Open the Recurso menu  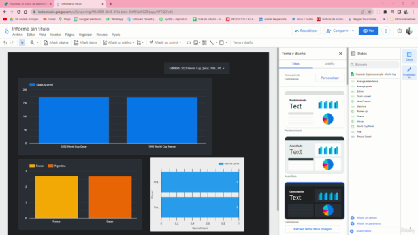tap(102, 35)
